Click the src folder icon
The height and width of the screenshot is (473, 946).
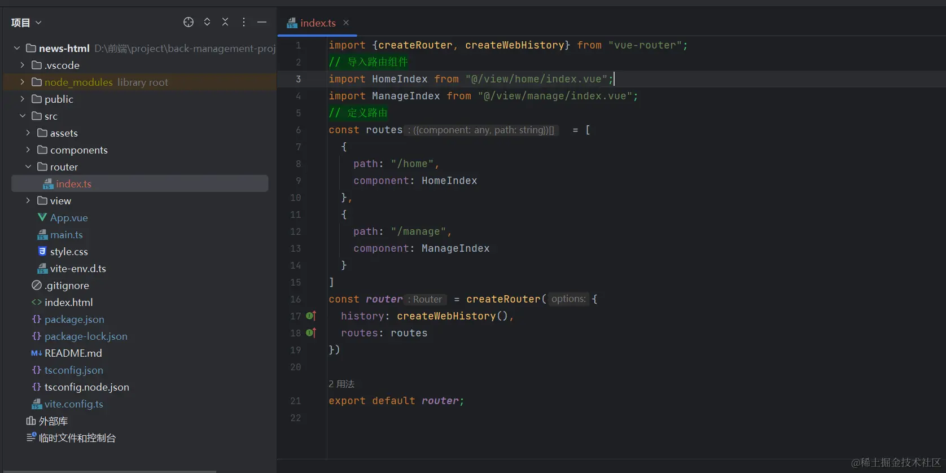(37, 116)
